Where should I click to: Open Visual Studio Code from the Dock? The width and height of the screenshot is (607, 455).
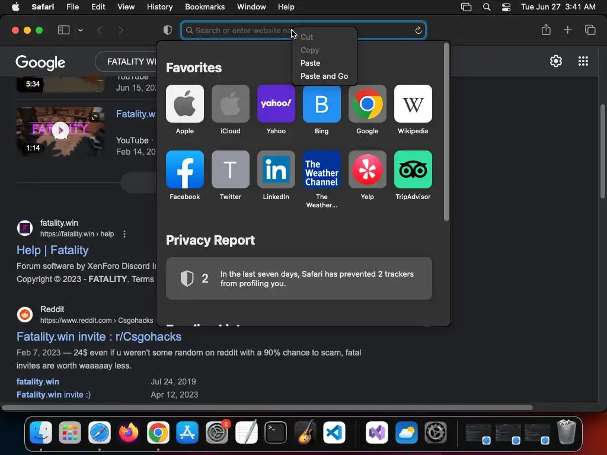pyautogui.click(x=334, y=432)
